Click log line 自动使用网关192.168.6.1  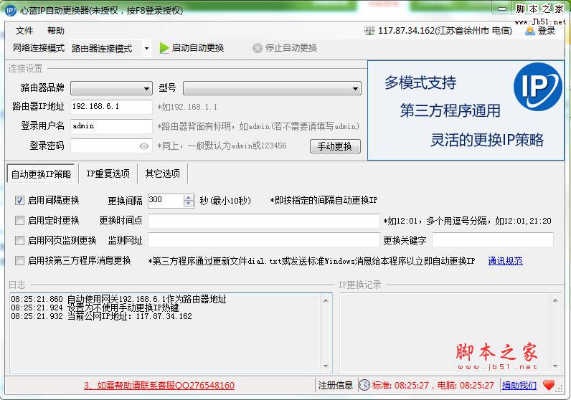click(x=118, y=300)
